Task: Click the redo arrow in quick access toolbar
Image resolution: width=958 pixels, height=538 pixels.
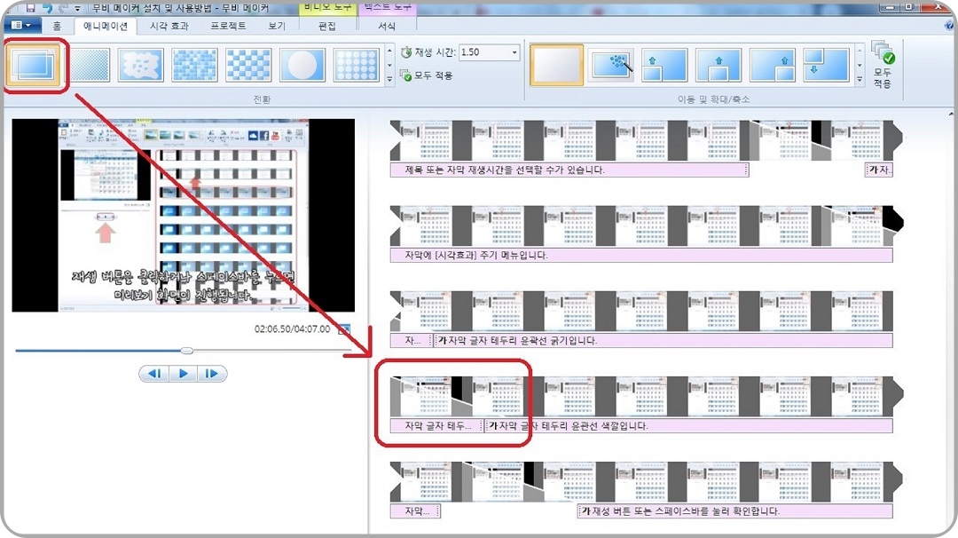Action: tap(63, 8)
